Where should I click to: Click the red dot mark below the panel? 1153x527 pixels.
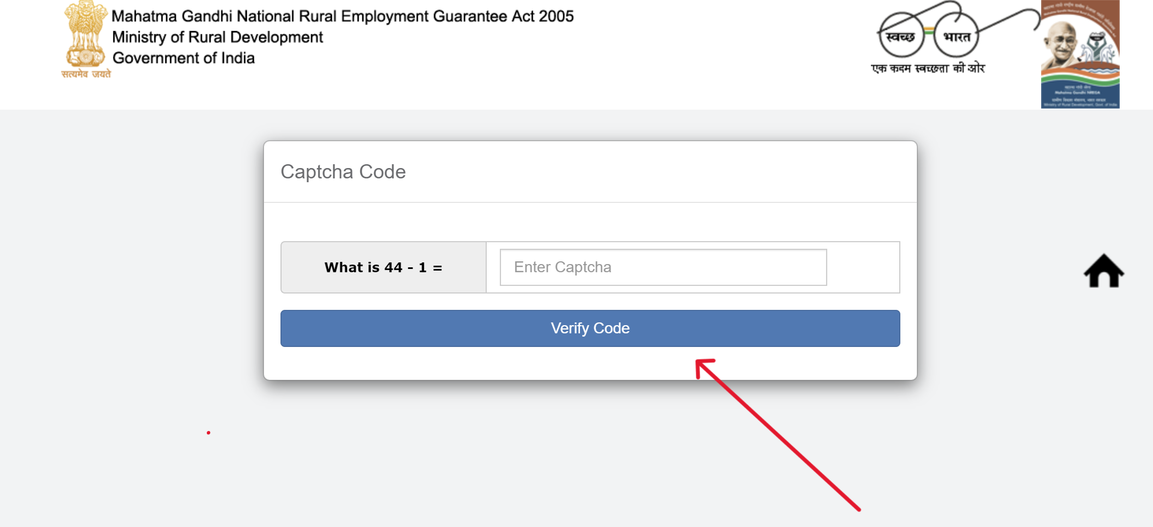pyautogui.click(x=208, y=432)
